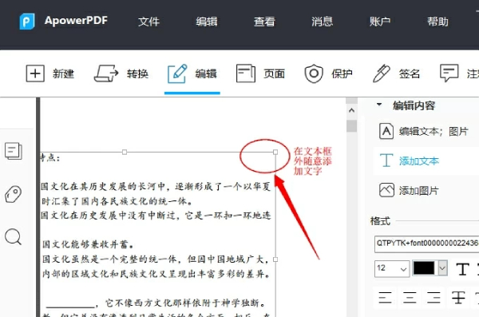This screenshot has width=479, height=317.
Task: Click the add text T icon
Action: [386, 160]
